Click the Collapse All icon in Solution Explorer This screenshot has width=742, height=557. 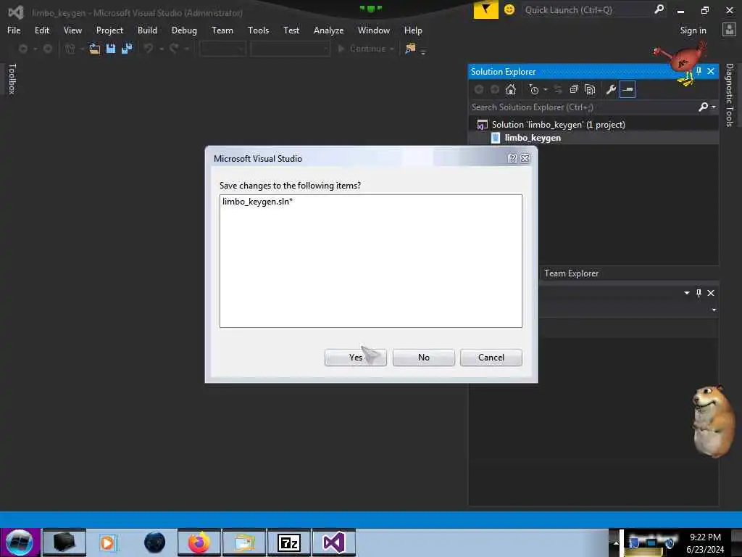click(x=574, y=89)
